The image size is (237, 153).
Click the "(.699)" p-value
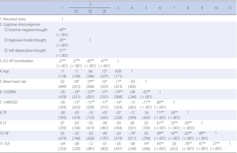[62, 87]
